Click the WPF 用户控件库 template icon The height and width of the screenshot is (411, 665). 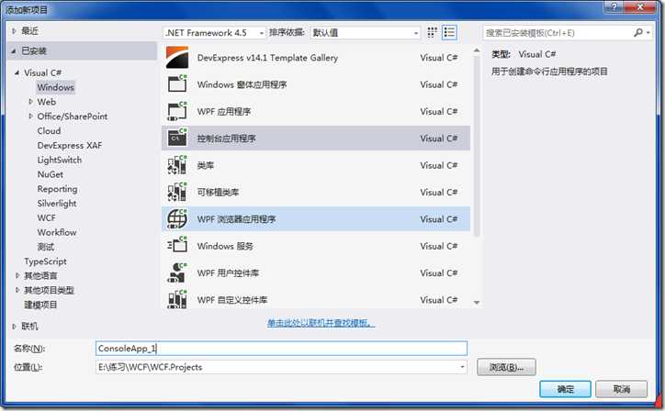tap(177, 272)
